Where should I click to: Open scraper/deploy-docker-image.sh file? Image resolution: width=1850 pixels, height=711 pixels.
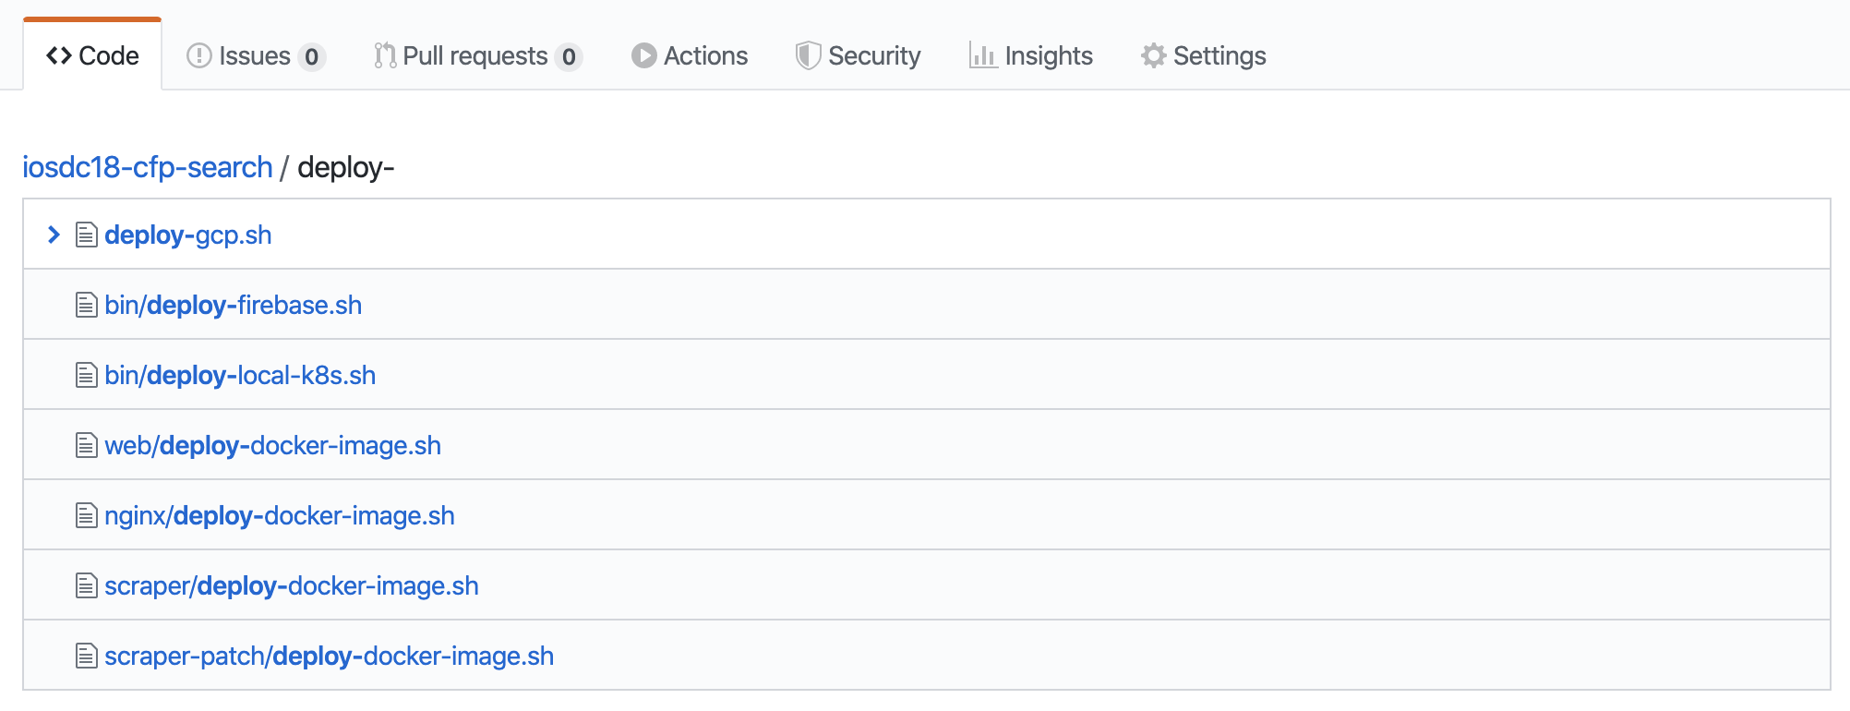pos(291,586)
